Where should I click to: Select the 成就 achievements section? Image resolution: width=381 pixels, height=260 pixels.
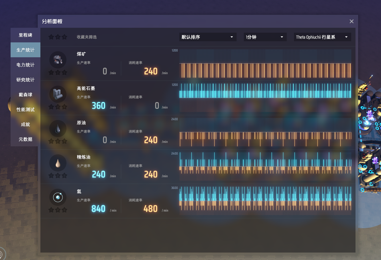click(x=25, y=124)
